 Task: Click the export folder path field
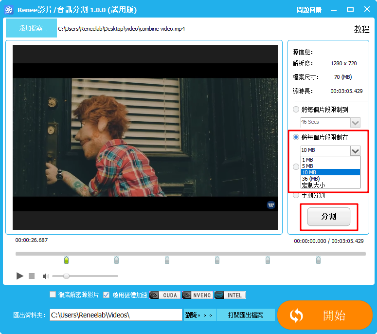point(116,315)
